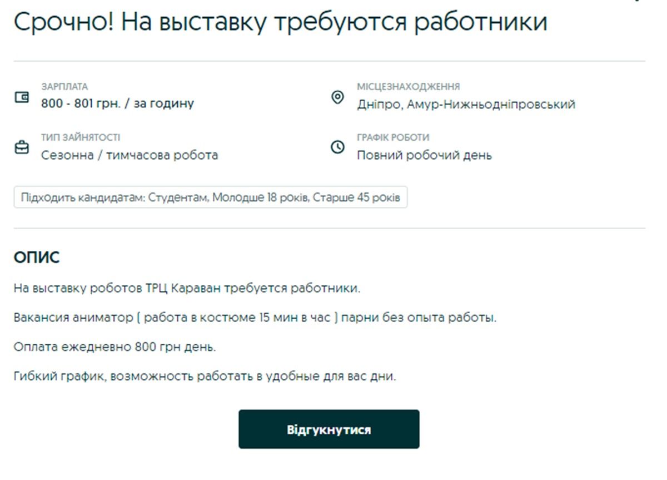667x480 pixels.
Task: Click the Повний робочий день text
Action: click(x=424, y=155)
